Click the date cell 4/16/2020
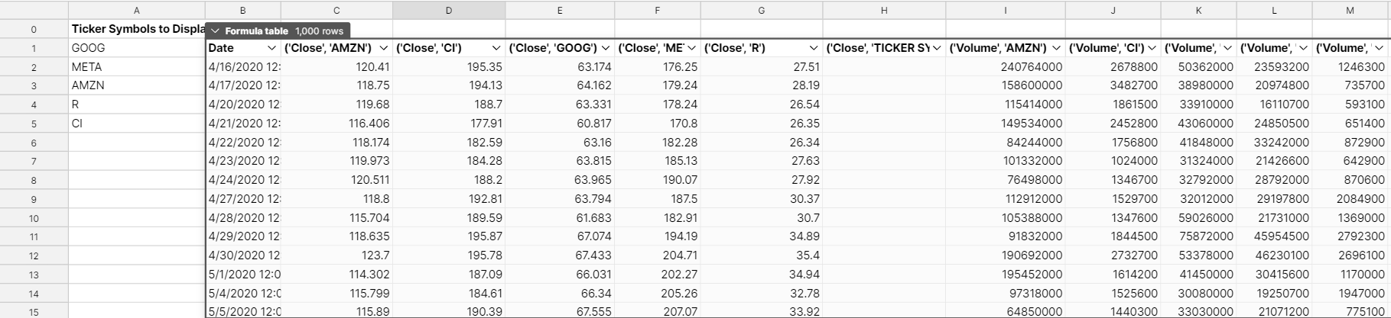The height and width of the screenshot is (318, 1391). click(243, 67)
